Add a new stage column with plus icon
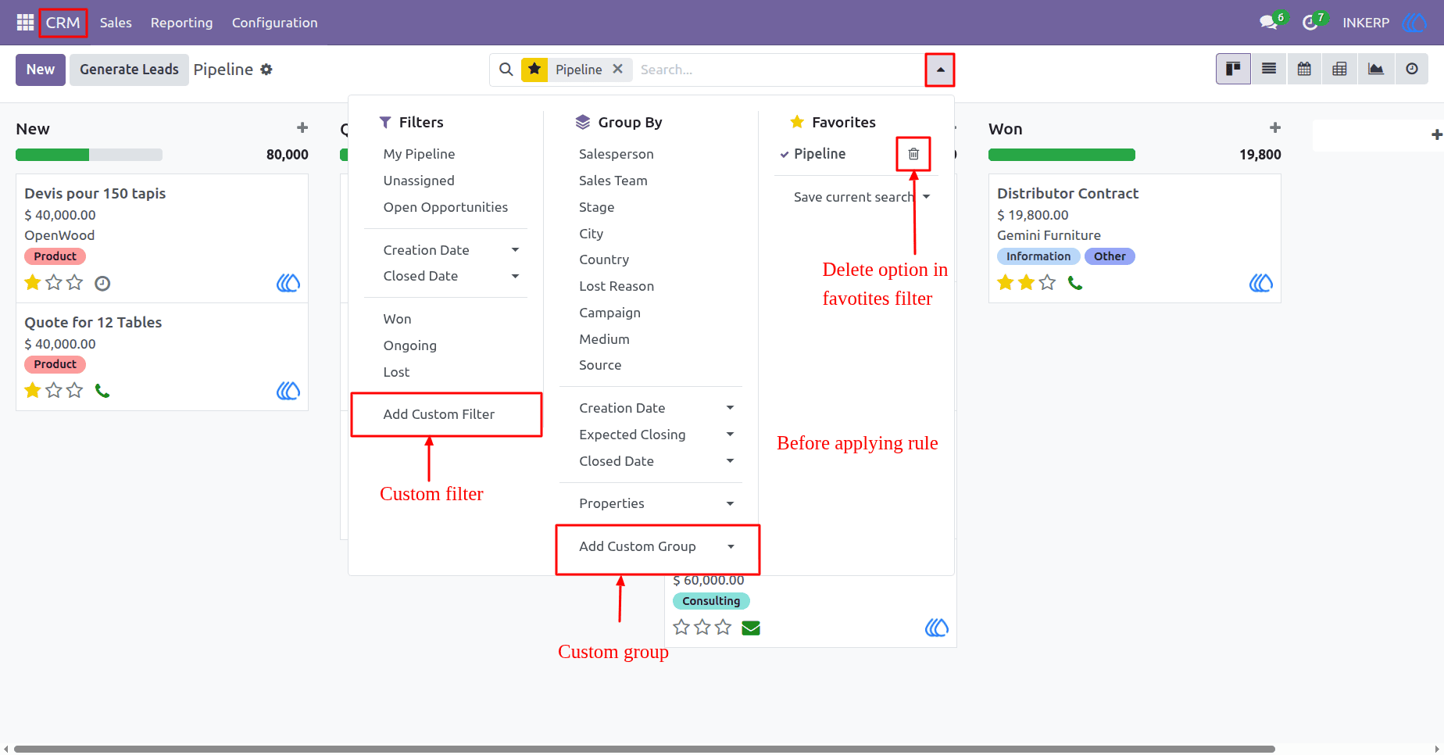This screenshot has width=1444, height=755. tap(1436, 134)
